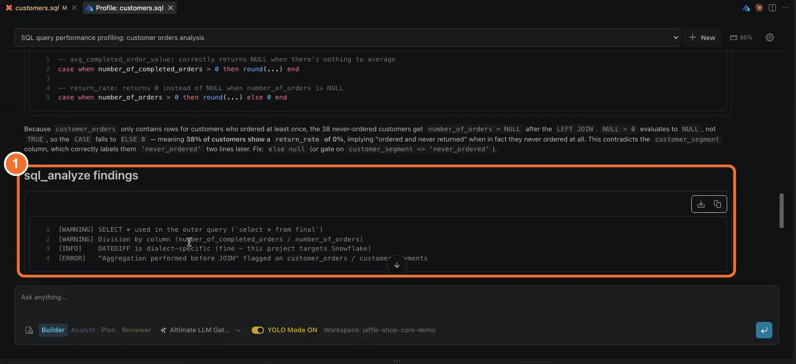The image size is (796, 364).
Task: Click the split editor layout icon
Action: tap(772, 8)
